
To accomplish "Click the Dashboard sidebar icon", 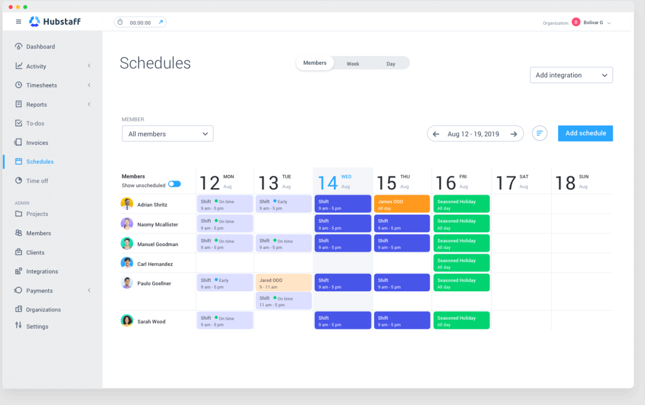I will tap(19, 46).
